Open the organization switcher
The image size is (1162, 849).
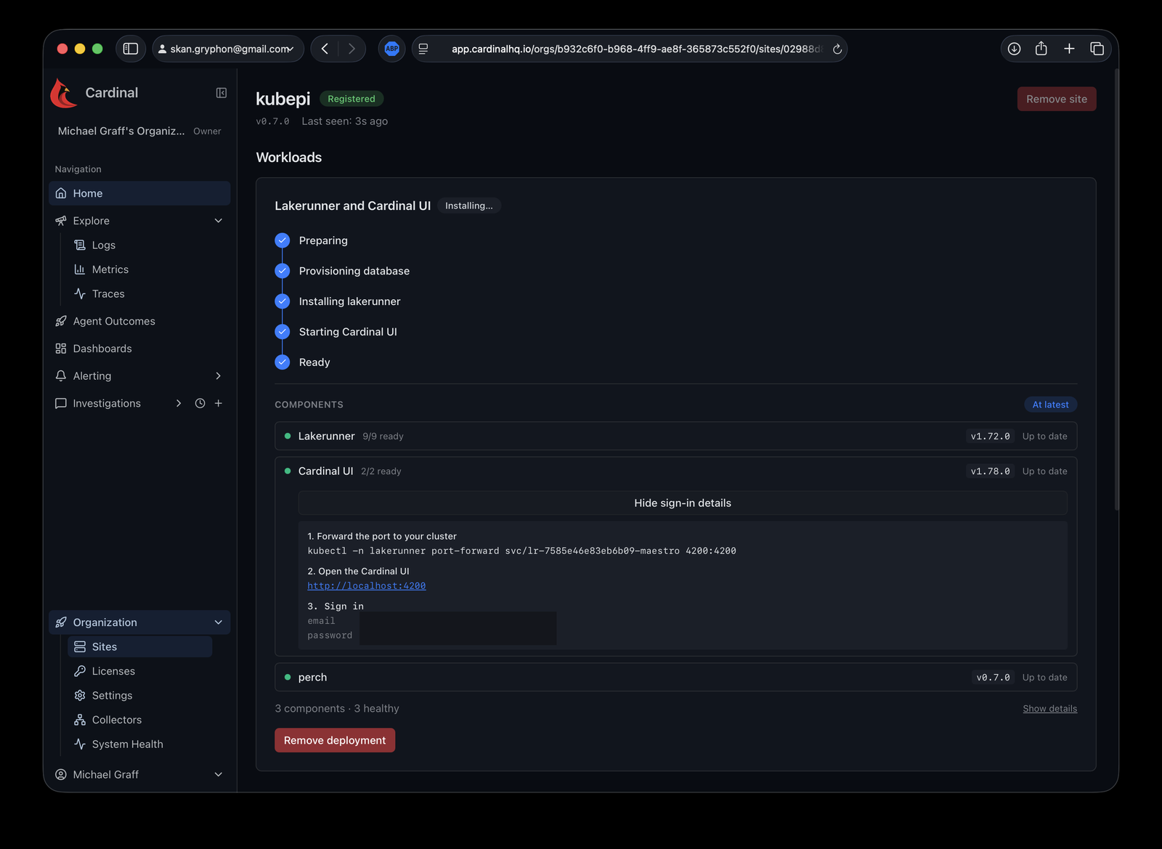tap(139, 131)
